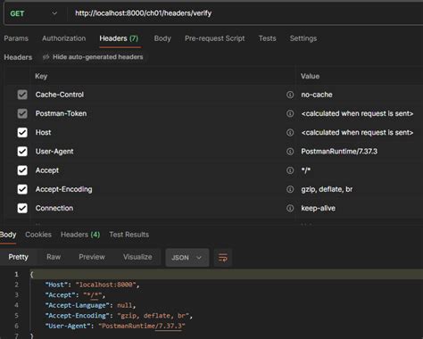Viewport: 423px width, 339px height.
Task: Toggle the word wrap icon
Action: click(x=223, y=258)
